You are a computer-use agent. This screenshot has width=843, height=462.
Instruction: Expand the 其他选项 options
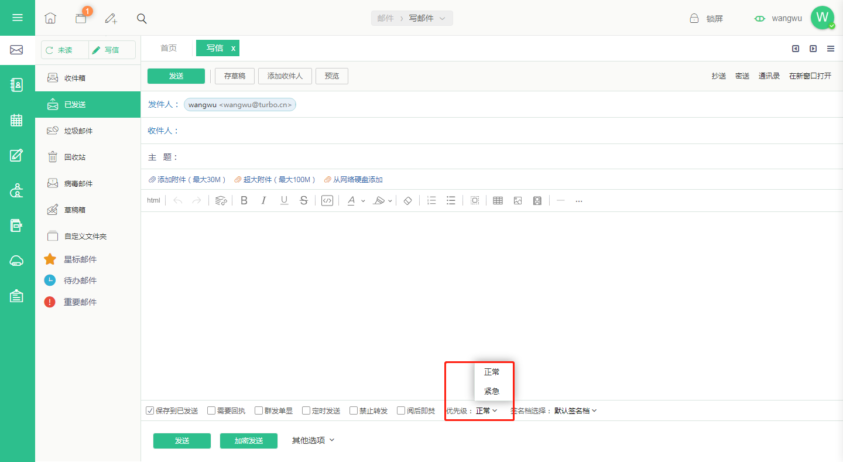(x=313, y=440)
